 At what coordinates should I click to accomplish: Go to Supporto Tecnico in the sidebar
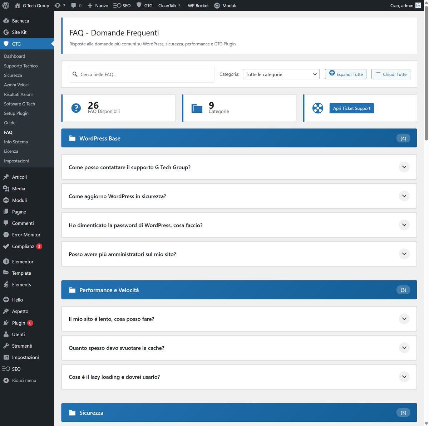pyautogui.click(x=21, y=65)
